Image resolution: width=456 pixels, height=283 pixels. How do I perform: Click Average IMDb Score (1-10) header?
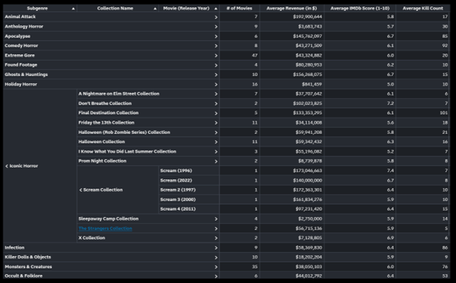coord(360,8)
